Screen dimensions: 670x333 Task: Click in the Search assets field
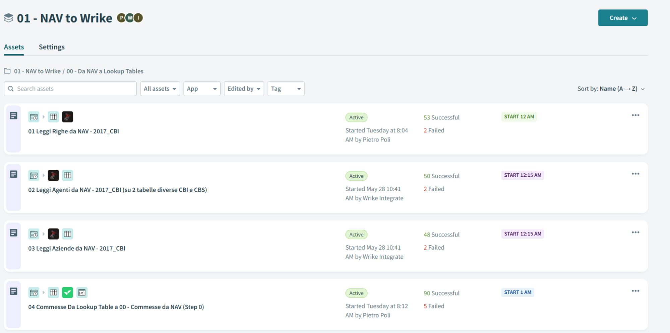tap(70, 89)
